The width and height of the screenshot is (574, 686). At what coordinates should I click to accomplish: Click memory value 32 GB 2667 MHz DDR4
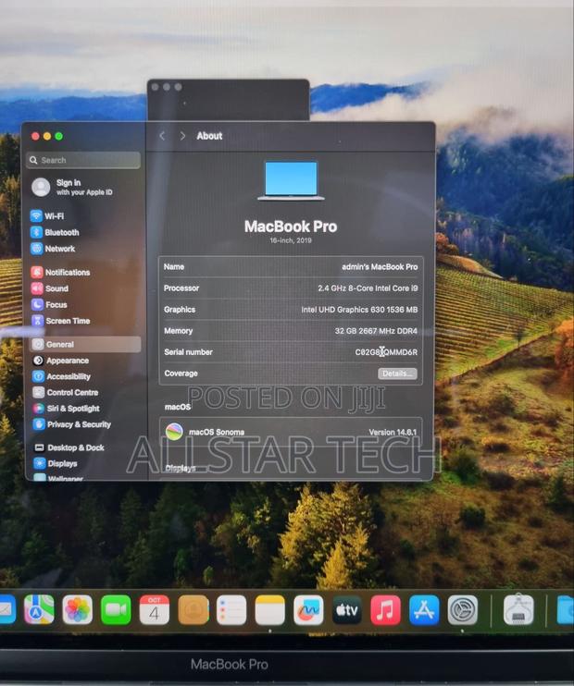[x=376, y=331]
